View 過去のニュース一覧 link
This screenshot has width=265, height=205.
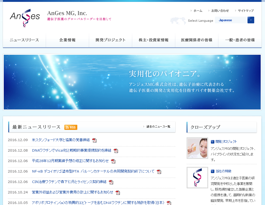(158, 126)
